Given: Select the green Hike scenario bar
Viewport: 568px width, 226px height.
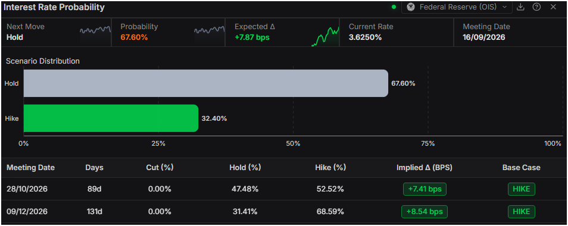Looking at the screenshot, I should pos(111,118).
